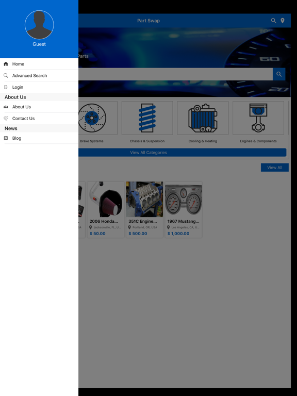Select the Cooling & Heating radiator icon
The width and height of the screenshot is (297, 396).
point(203,118)
